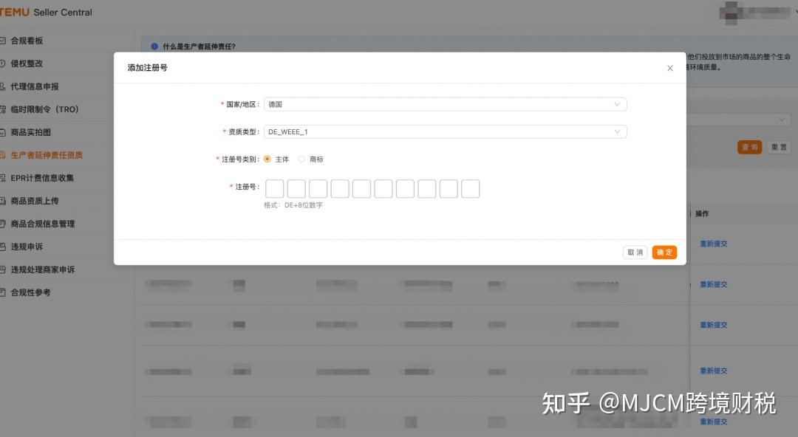Click the 合规看板 sidebar icon
This screenshot has width=798, height=437.
(7, 41)
